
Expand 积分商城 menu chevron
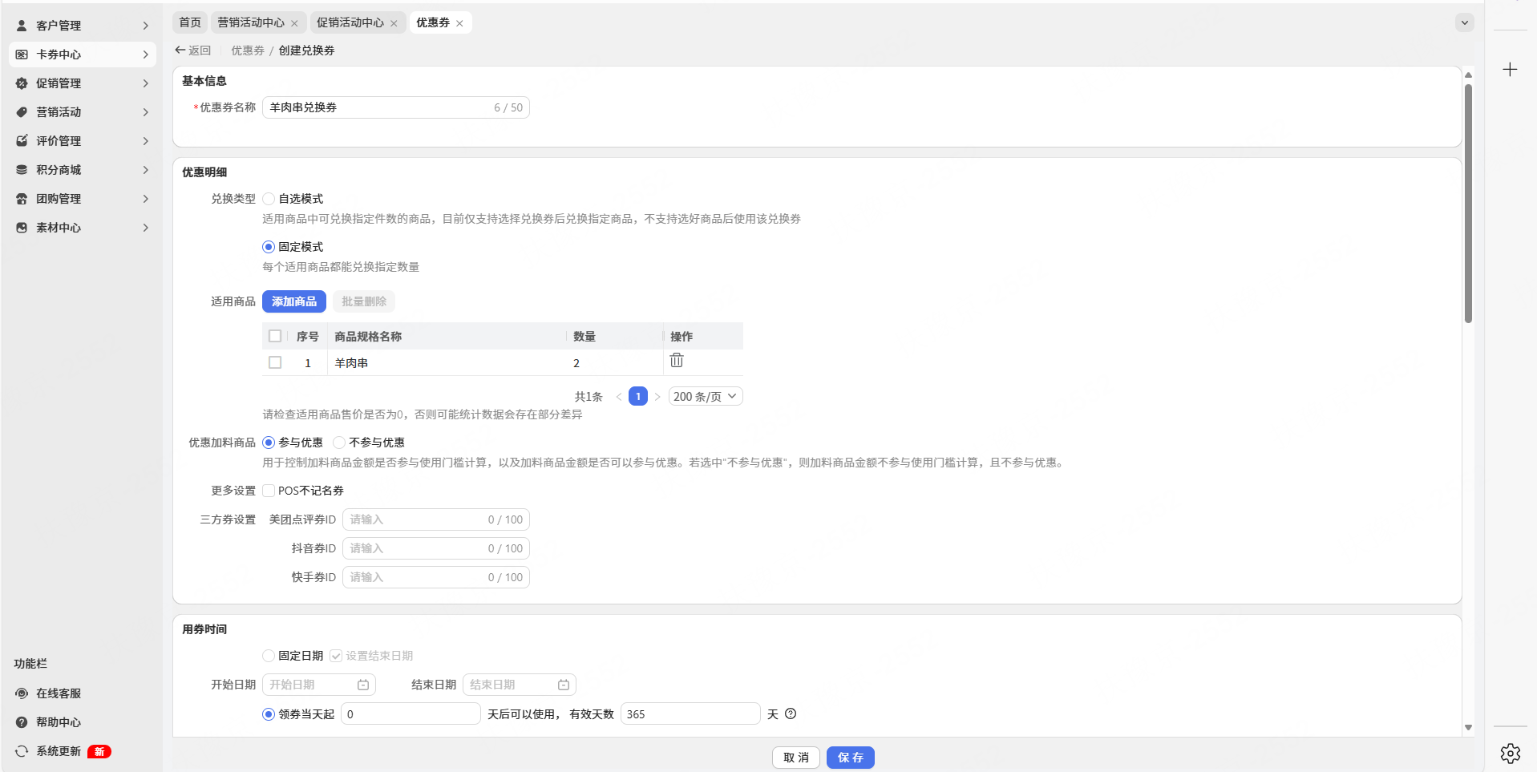(x=145, y=170)
